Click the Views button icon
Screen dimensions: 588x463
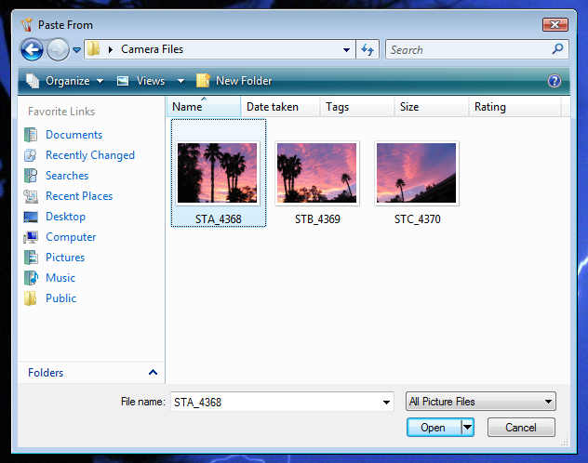point(123,81)
